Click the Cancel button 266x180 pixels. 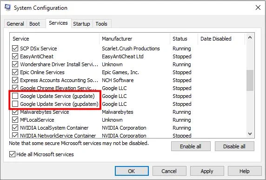click(169, 171)
